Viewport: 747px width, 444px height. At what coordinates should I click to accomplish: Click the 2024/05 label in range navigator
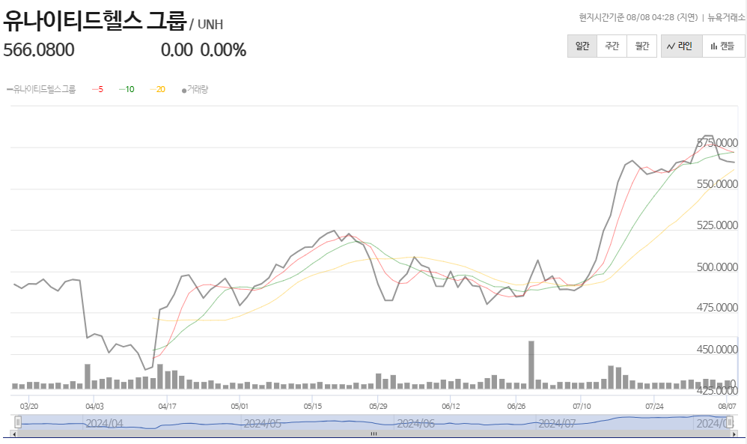(x=262, y=424)
